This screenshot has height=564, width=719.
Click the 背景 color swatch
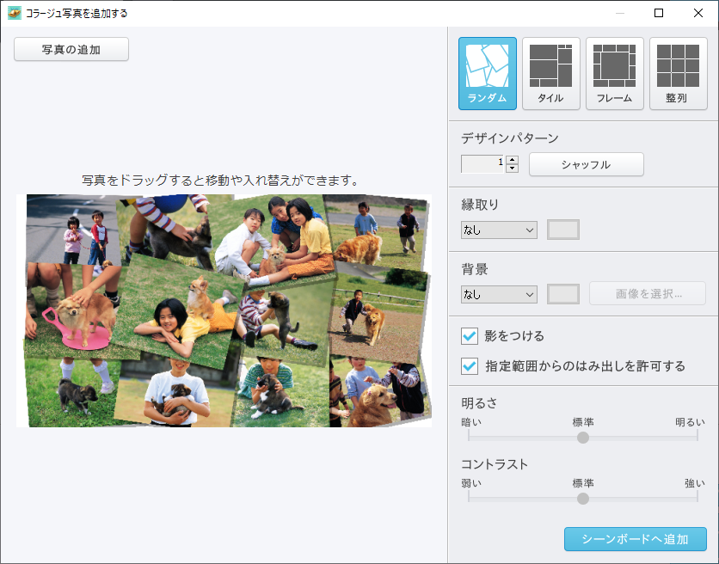(563, 294)
